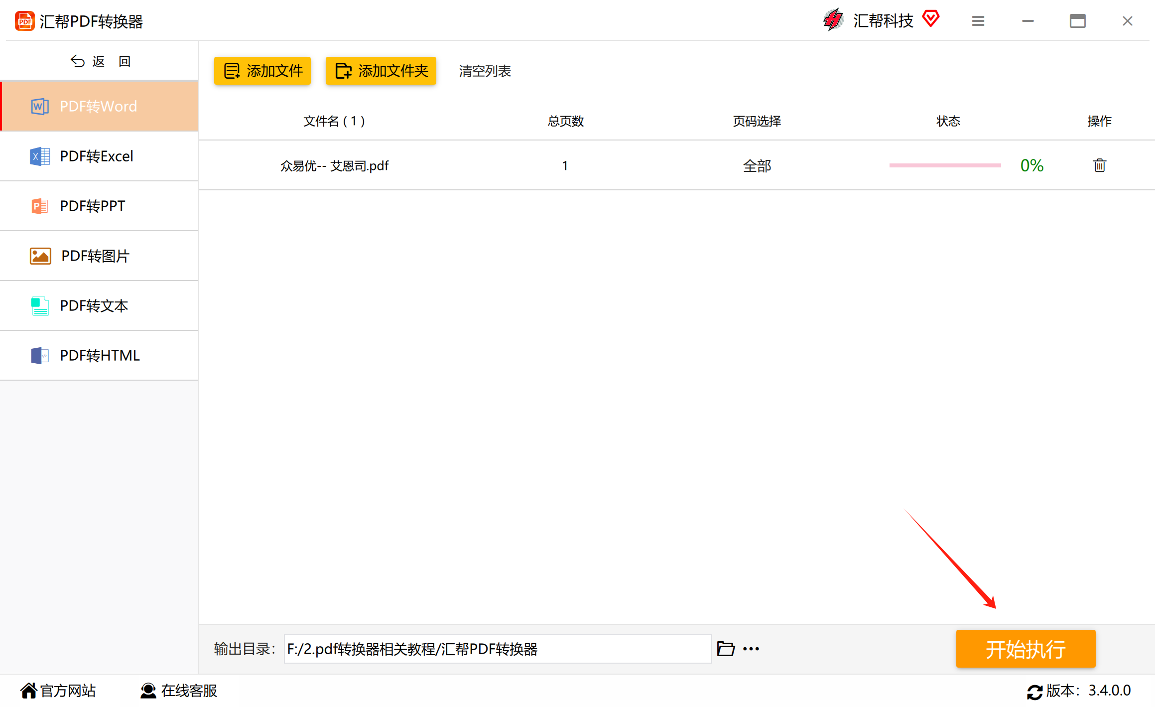Click the 汇帮科技 brand text
Image resolution: width=1155 pixels, height=707 pixels.
click(x=883, y=20)
